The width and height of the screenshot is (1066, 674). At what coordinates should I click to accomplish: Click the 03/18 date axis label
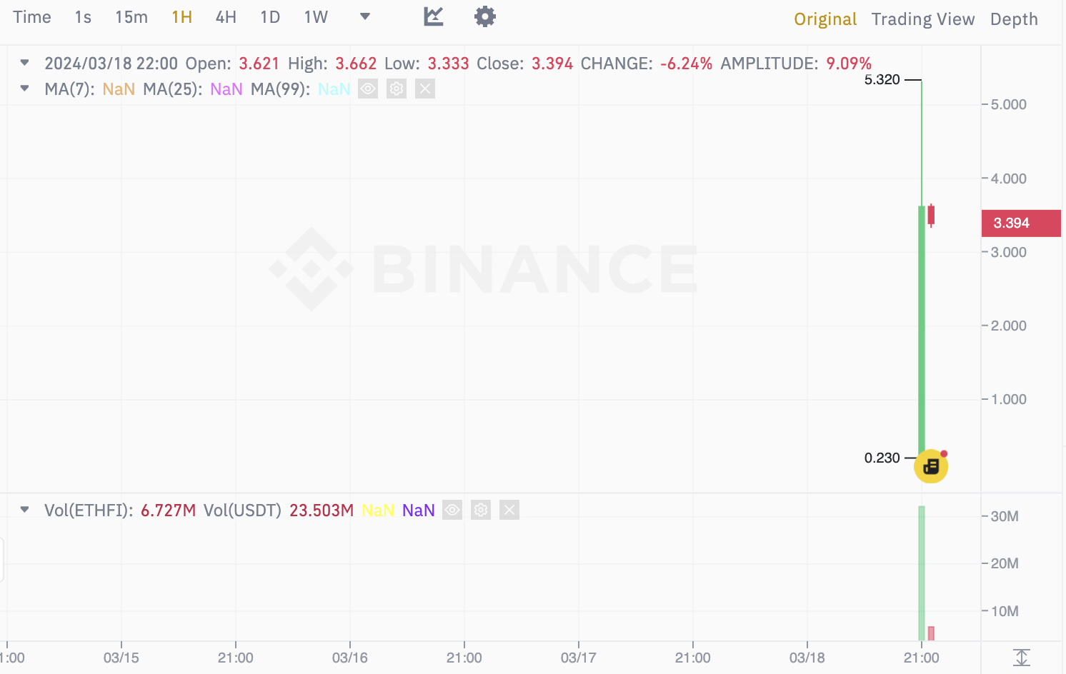click(807, 658)
